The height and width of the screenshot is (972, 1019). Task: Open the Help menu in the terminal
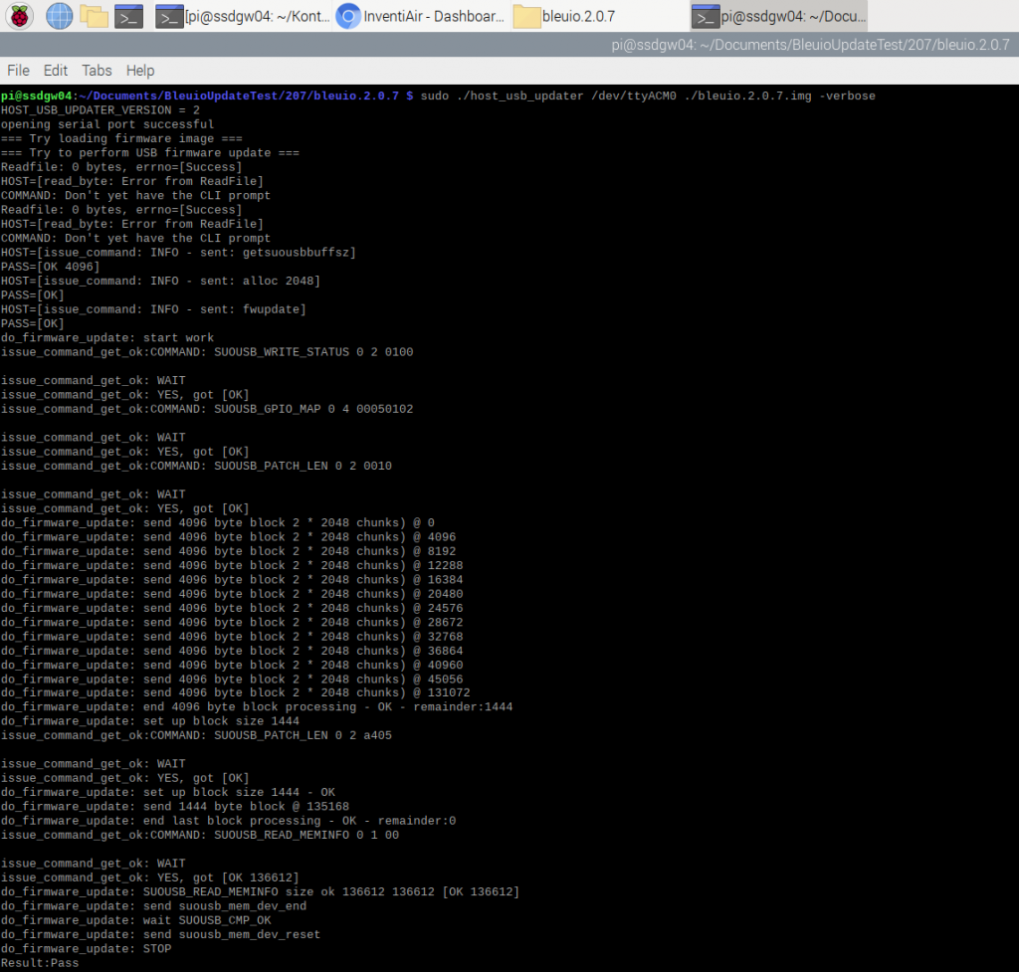tap(139, 71)
